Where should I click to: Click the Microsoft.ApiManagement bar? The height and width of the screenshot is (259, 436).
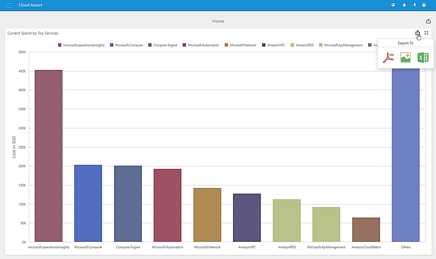pyautogui.click(x=326, y=224)
